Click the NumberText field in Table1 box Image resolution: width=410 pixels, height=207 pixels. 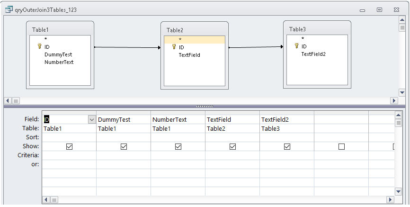pyautogui.click(x=59, y=62)
